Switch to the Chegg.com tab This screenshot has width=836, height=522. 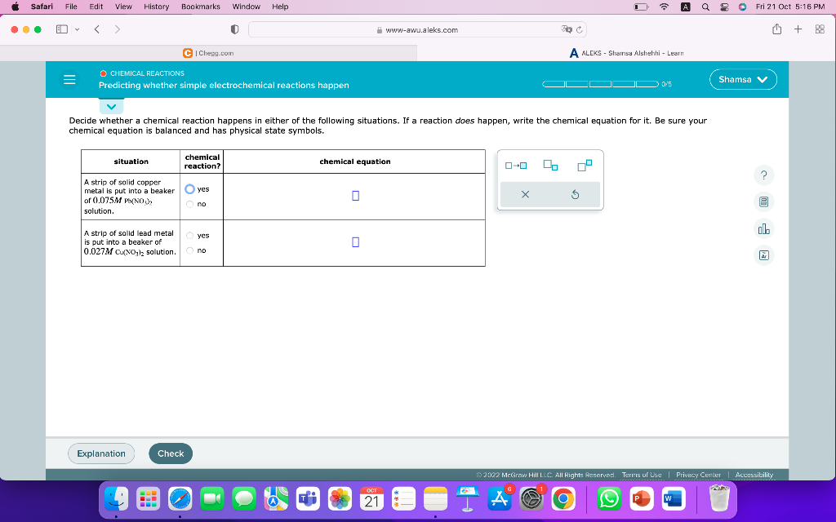pyautogui.click(x=208, y=53)
